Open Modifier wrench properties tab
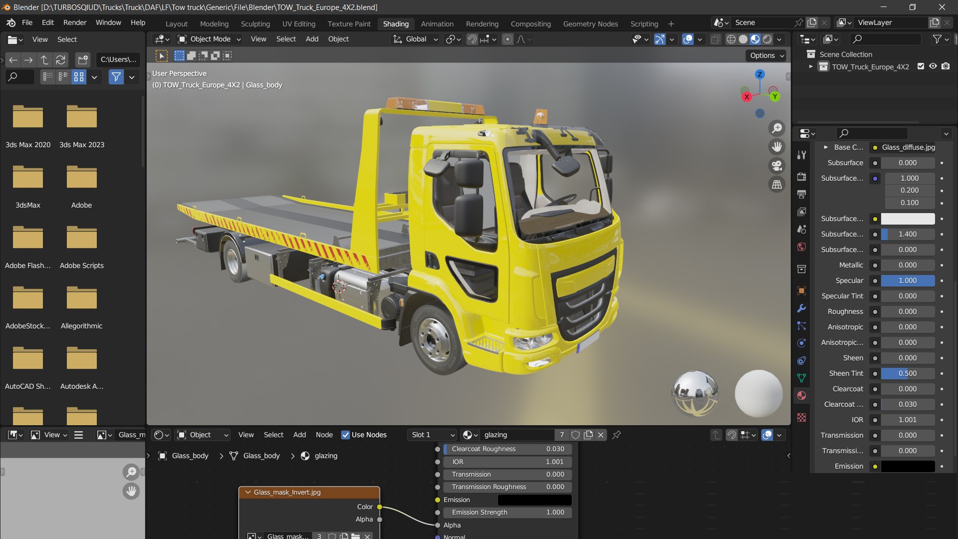This screenshot has width=958, height=539. pyautogui.click(x=801, y=308)
